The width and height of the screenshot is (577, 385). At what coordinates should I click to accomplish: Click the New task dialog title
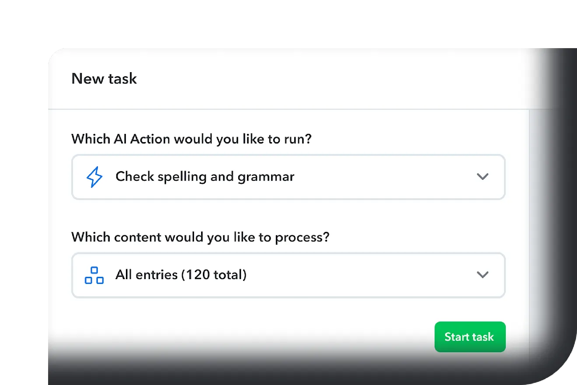pyautogui.click(x=104, y=79)
